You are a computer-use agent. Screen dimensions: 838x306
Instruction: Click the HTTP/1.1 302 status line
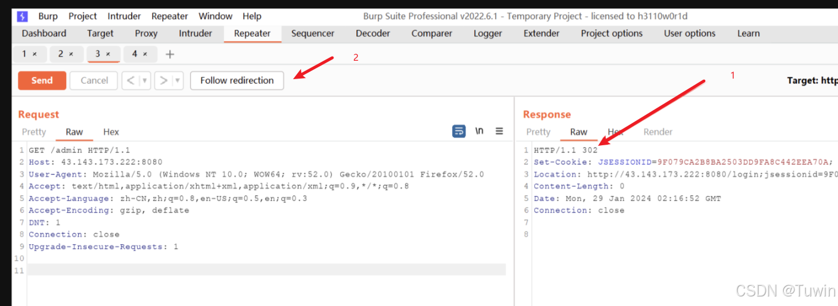coord(565,150)
